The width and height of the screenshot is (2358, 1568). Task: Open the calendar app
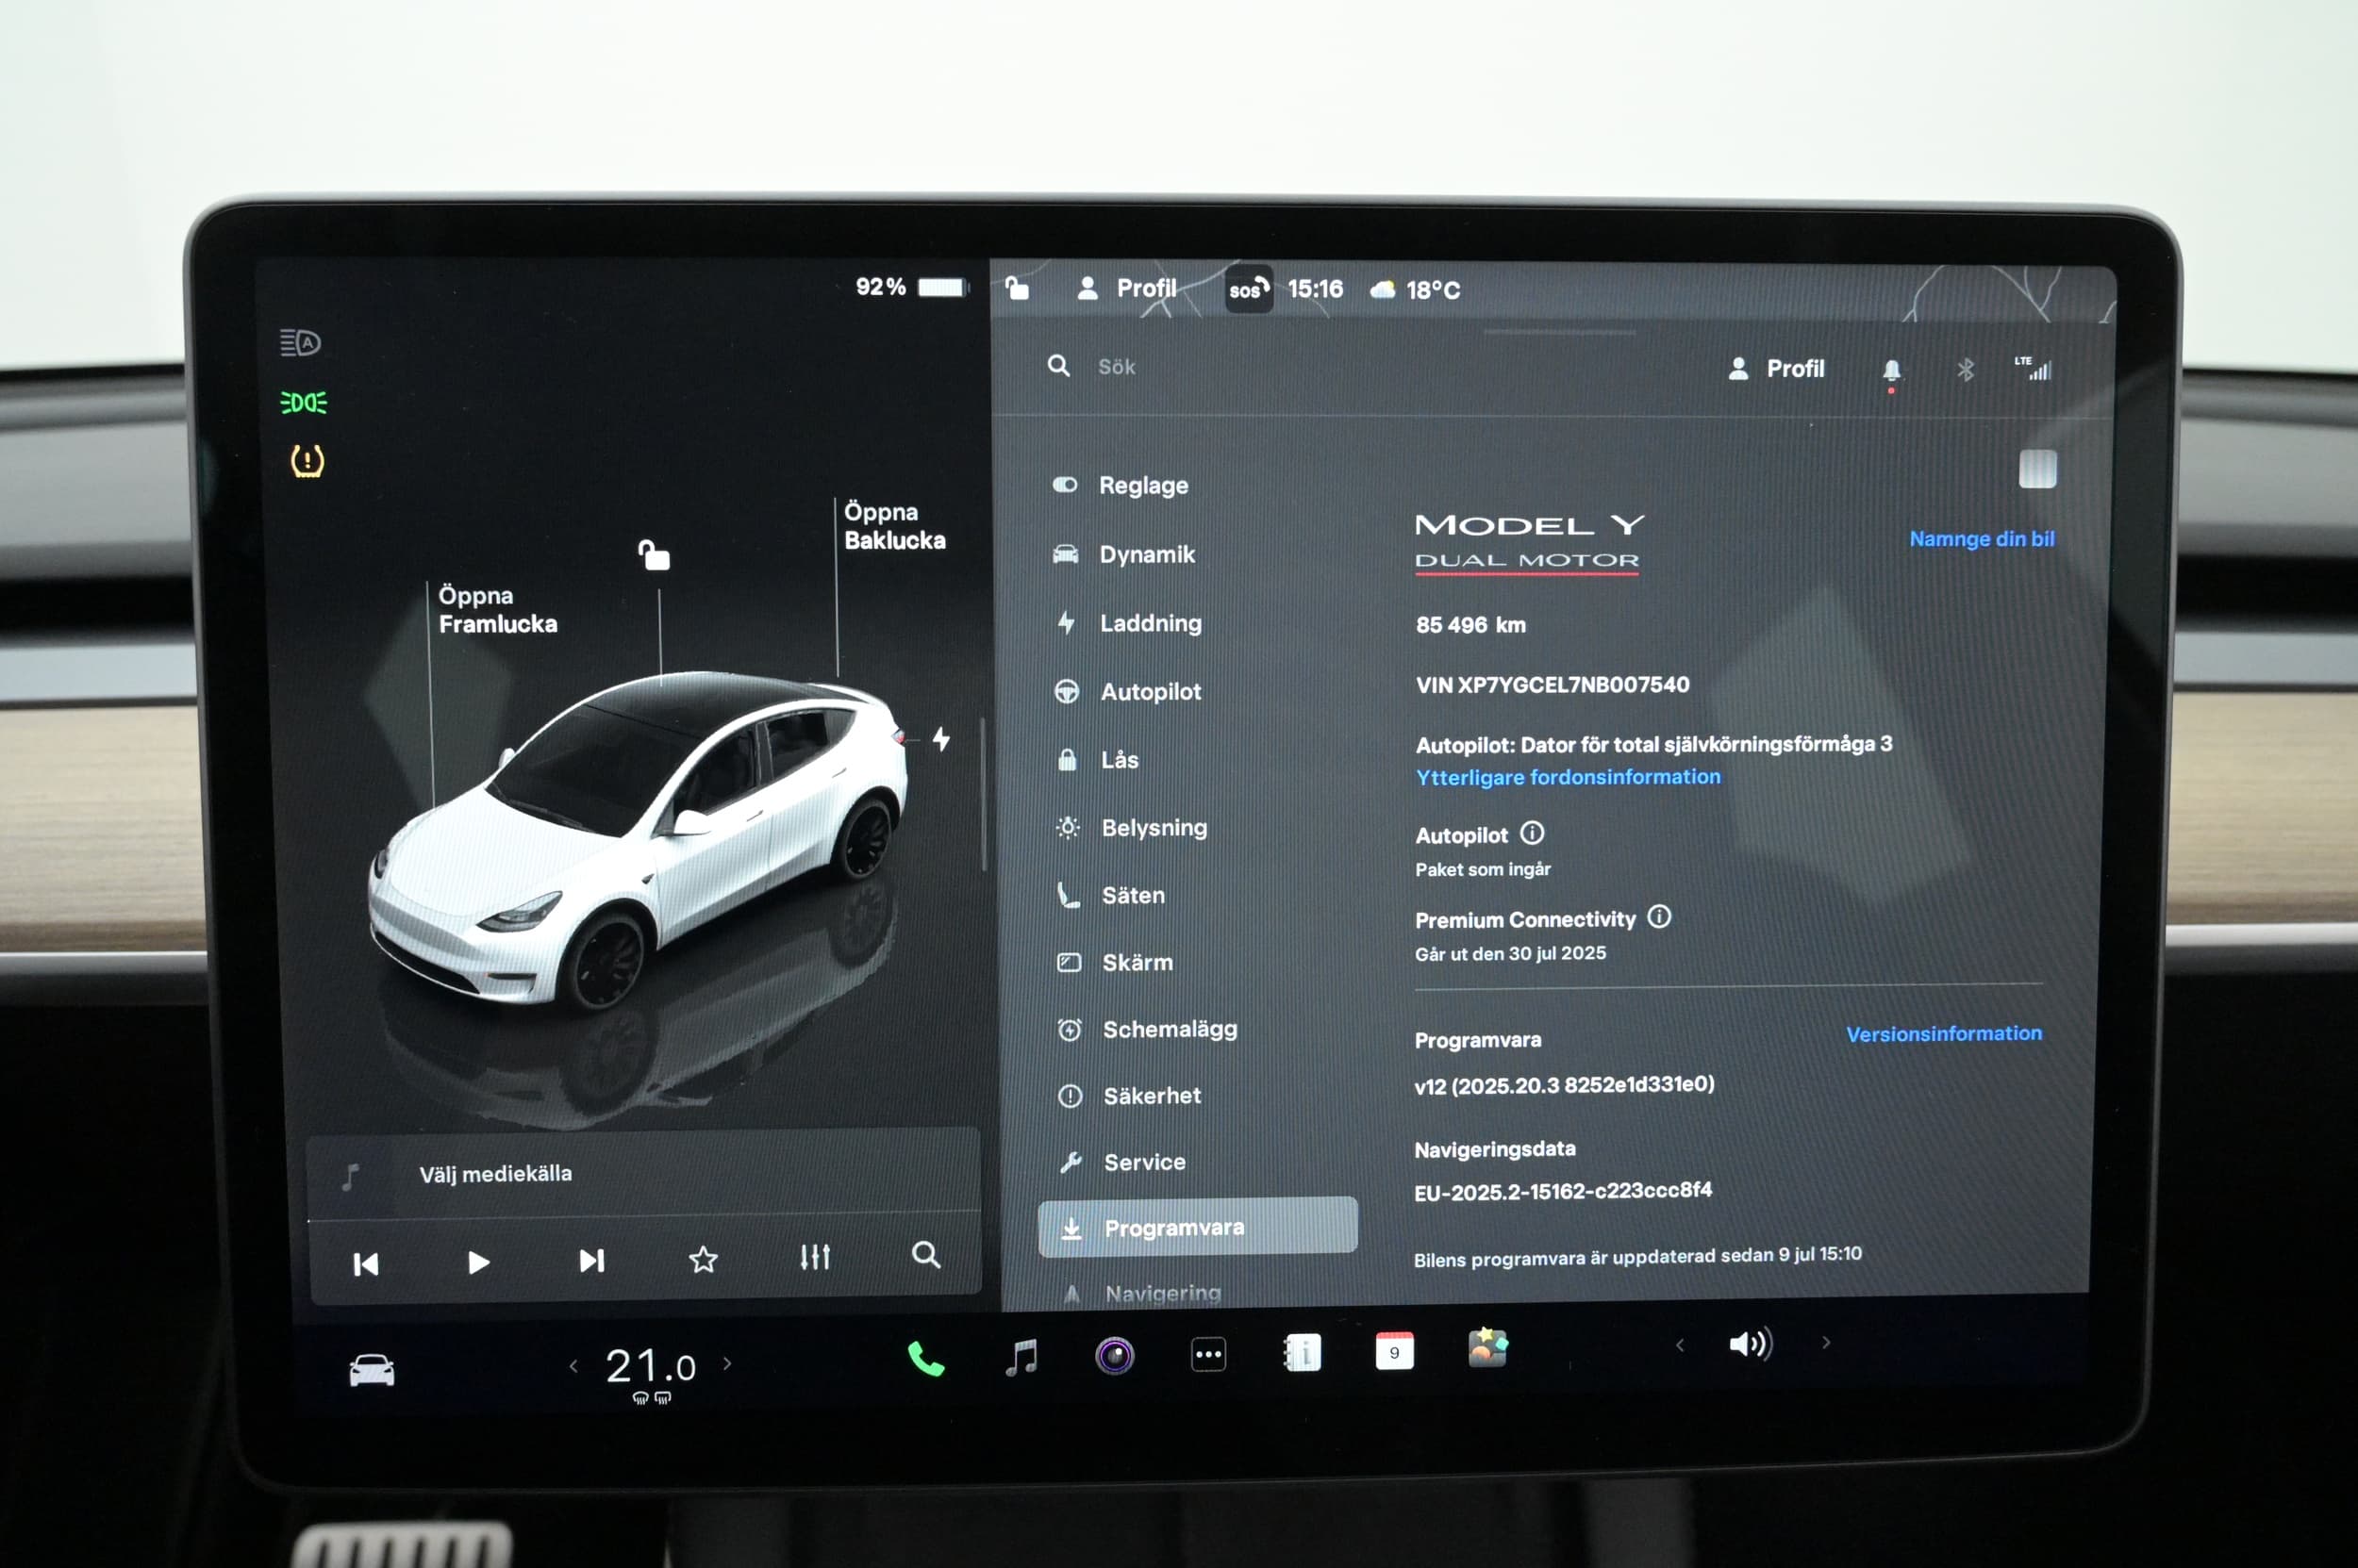pyautogui.click(x=1395, y=1351)
